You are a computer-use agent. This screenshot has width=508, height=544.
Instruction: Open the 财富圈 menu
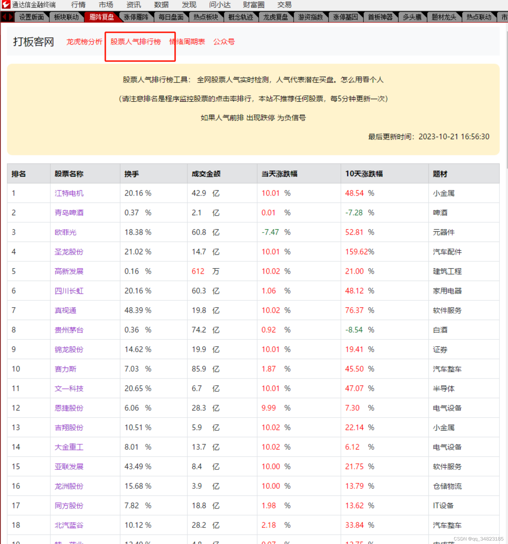tap(254, 5)
